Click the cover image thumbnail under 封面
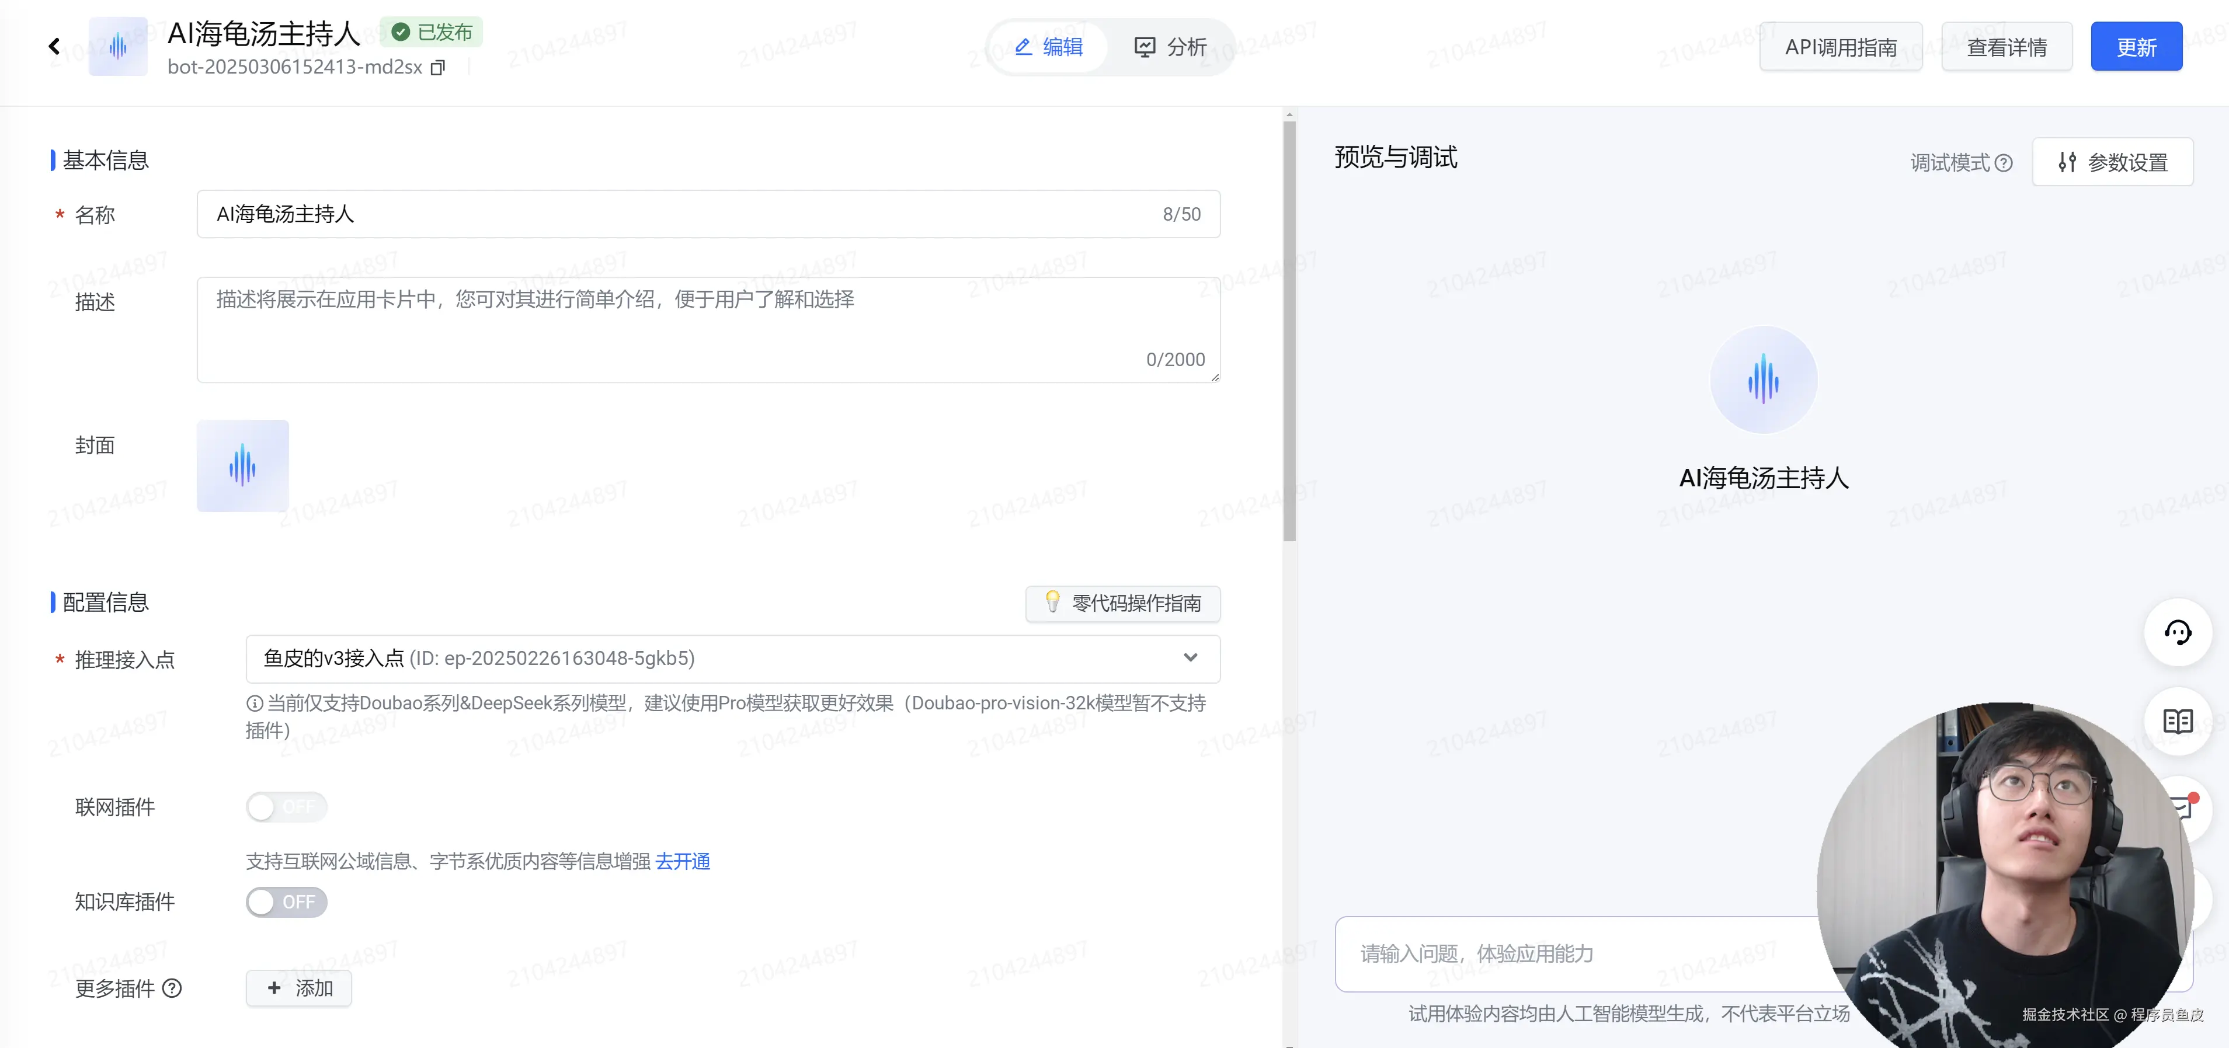This screenshot has width=2229, height=1048. pos(242,465)
